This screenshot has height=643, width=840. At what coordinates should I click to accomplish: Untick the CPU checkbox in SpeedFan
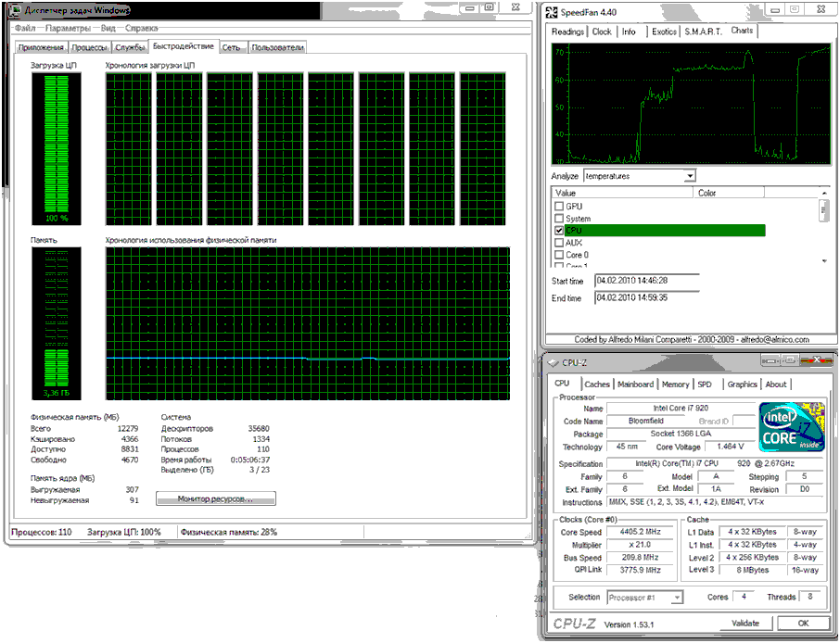click(x=559, y=231)
